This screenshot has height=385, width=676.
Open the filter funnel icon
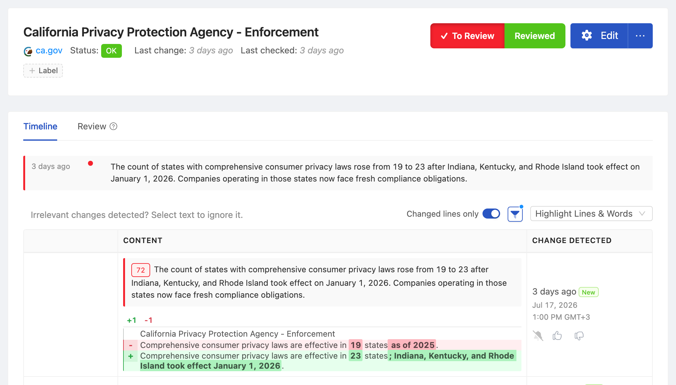tap(515, 214)
